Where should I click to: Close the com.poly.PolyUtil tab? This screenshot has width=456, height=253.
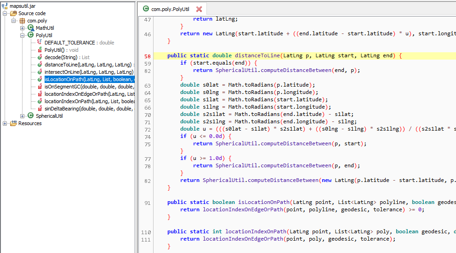point(199,9)
